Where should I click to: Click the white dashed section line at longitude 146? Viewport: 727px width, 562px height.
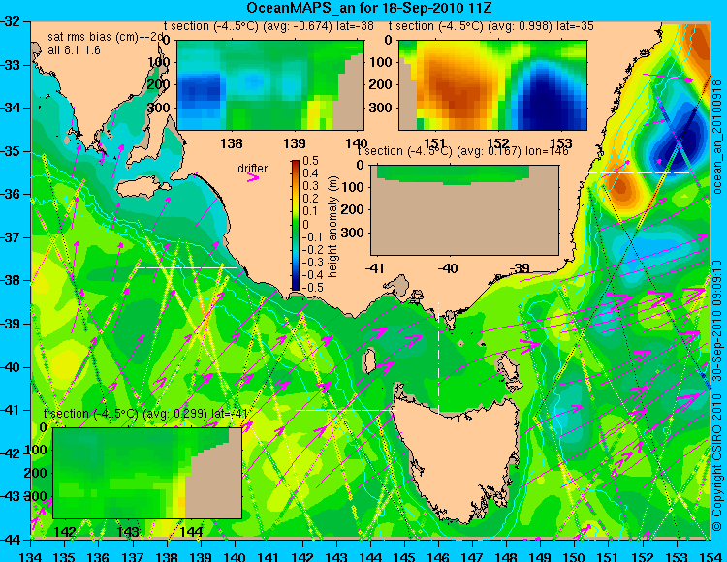[x=438, y=358]
